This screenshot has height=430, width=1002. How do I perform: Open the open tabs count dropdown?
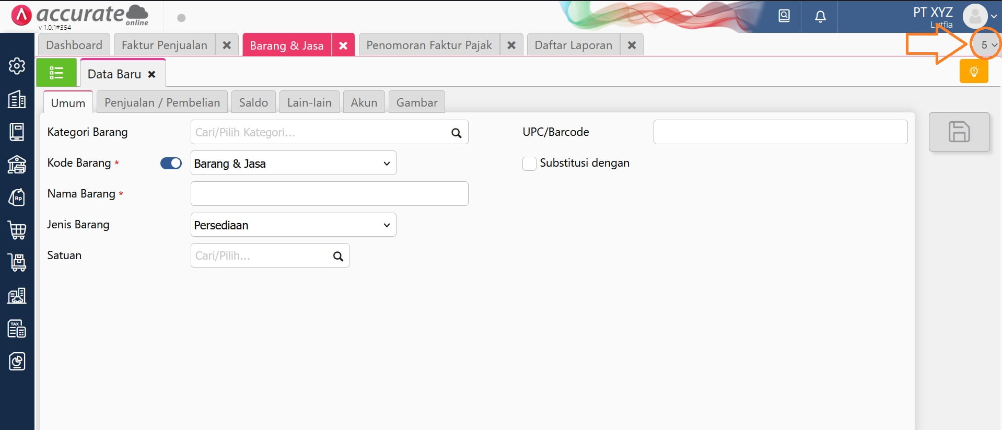click(x=988, y=45)
